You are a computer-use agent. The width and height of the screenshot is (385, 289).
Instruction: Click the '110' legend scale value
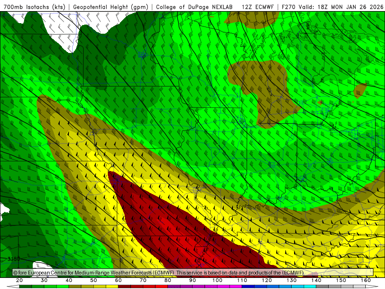[242, 280]
